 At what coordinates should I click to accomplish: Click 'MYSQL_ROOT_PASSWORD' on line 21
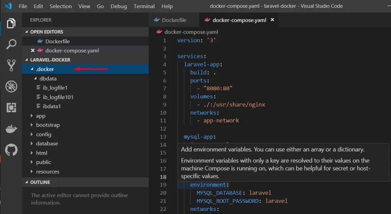pos(228,201)
